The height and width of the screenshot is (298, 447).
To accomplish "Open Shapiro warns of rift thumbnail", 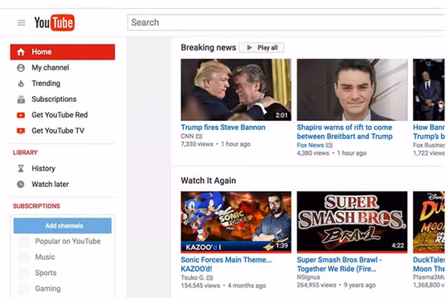I will [x=352, y=90].
